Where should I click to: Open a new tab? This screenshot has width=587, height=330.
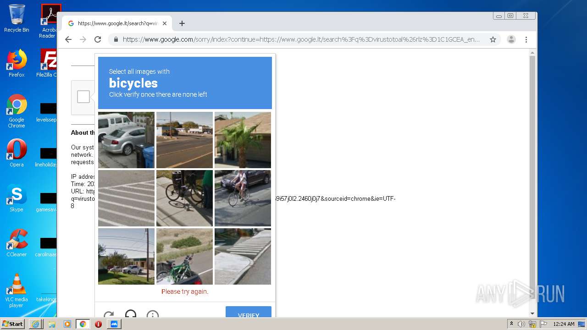pyautogui.click(x=182, y=23)
